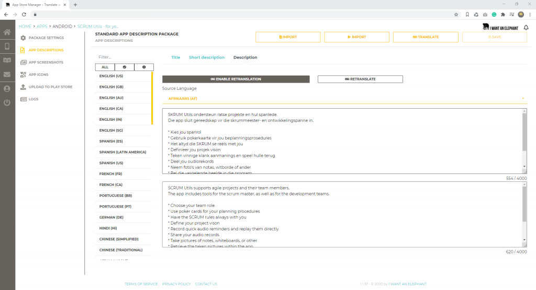Close the App Store Manager tab
This screenshot has width=536, height=290.
[x=65, y=5]
